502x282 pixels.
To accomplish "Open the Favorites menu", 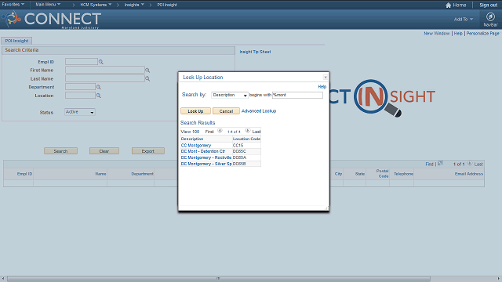I will 13,5.
